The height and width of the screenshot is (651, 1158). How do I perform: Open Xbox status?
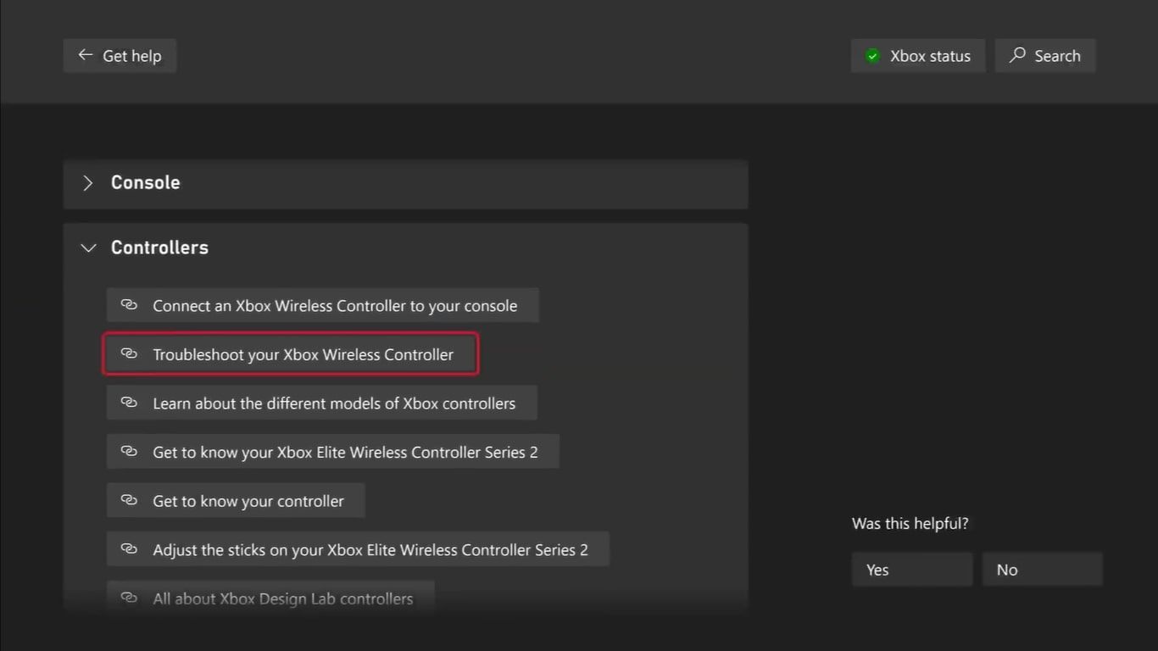click(917, 56)
